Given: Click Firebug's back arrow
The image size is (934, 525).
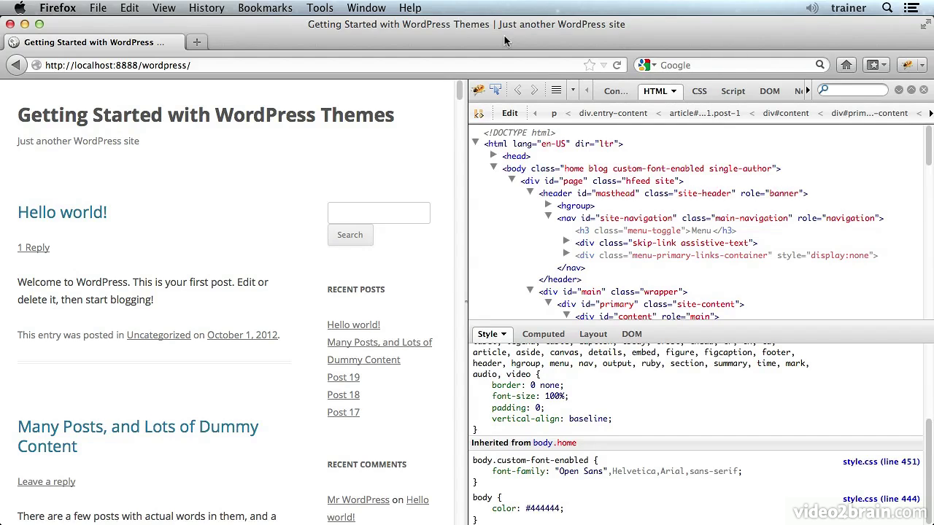Looking at the screenshot, I should pos(517,90).
